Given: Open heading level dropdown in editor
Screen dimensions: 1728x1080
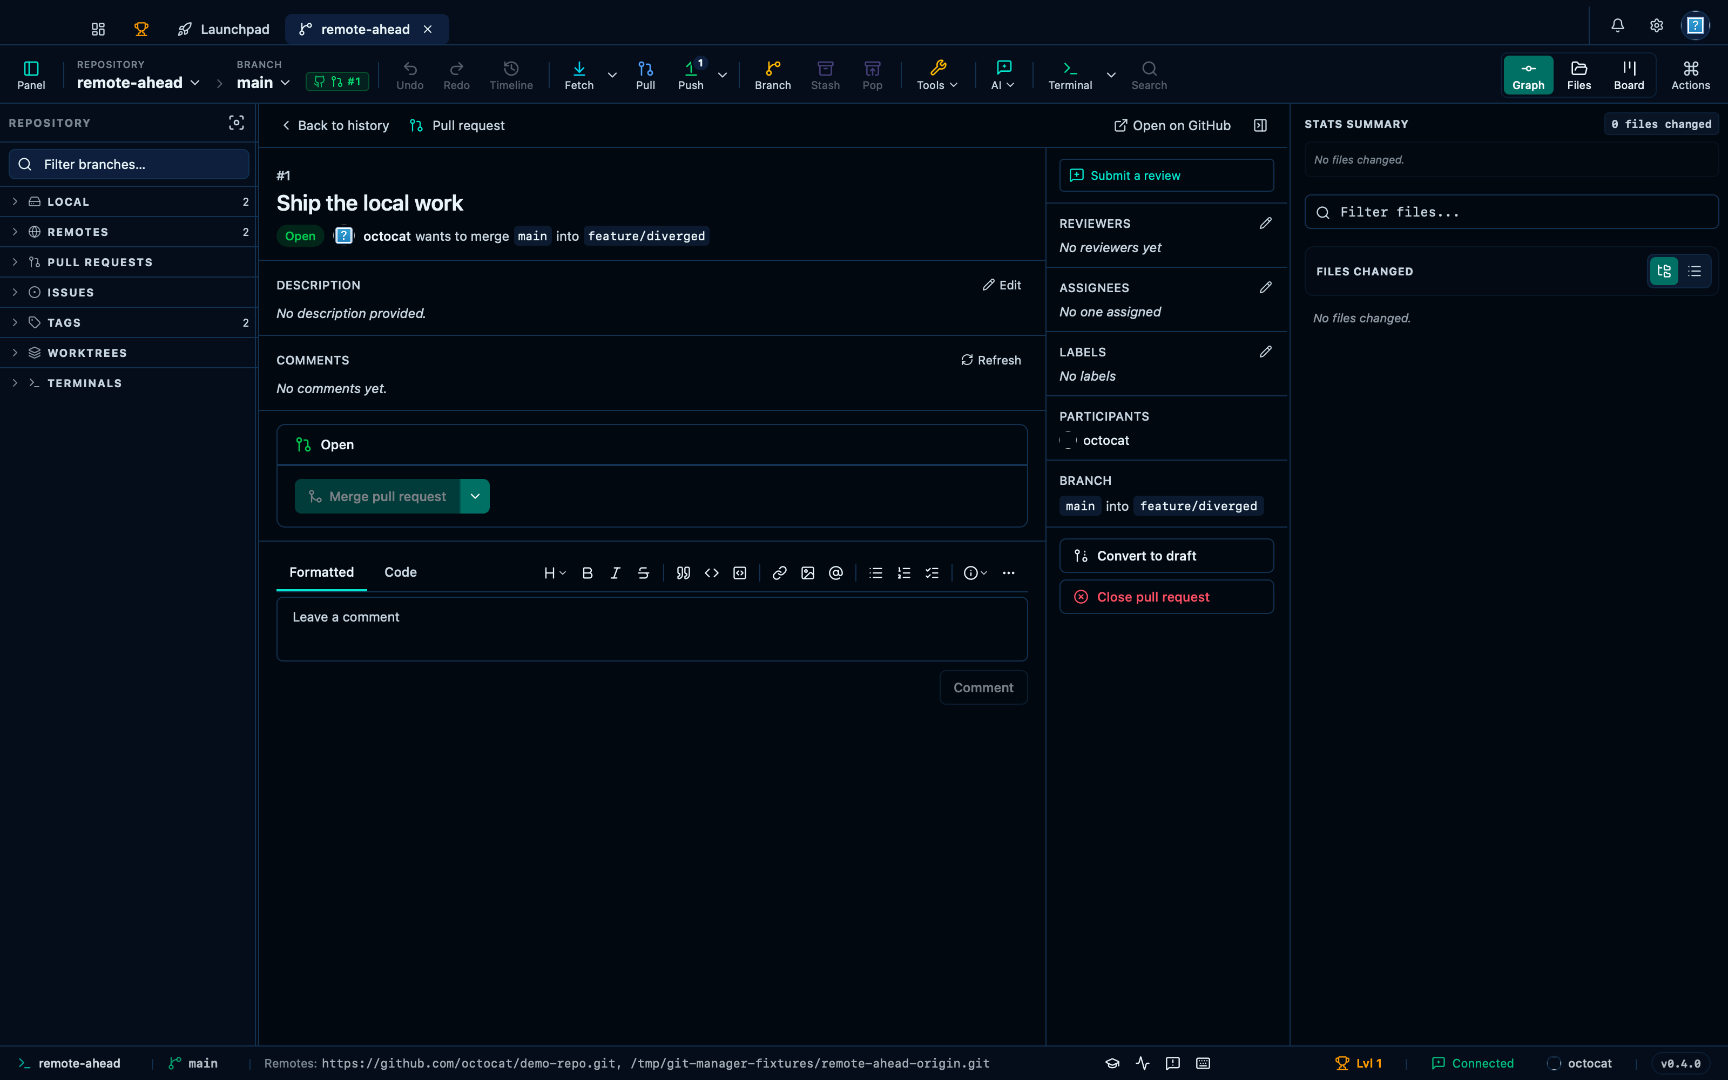Looking at the screenshot, I should (554, 573).
